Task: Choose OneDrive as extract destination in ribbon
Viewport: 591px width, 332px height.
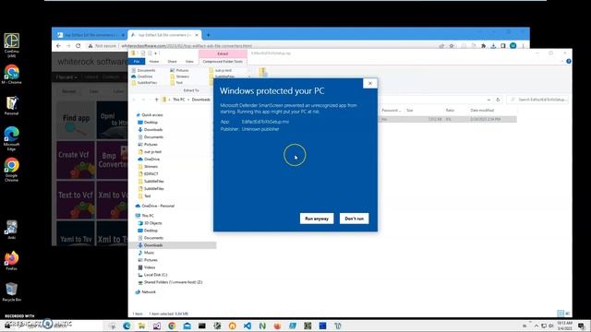Action: (142, 77)
